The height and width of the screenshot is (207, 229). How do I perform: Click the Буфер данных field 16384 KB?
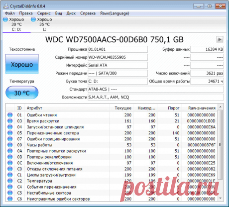207,49
